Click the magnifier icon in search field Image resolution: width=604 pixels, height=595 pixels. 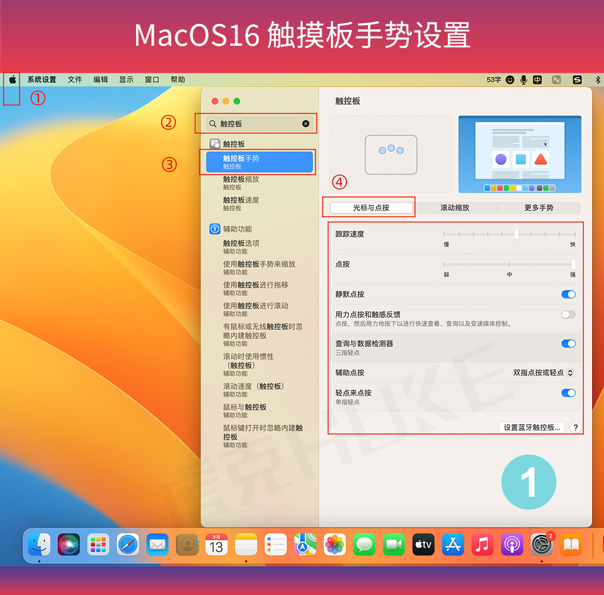pyautogui.click(x=213, y=124)
